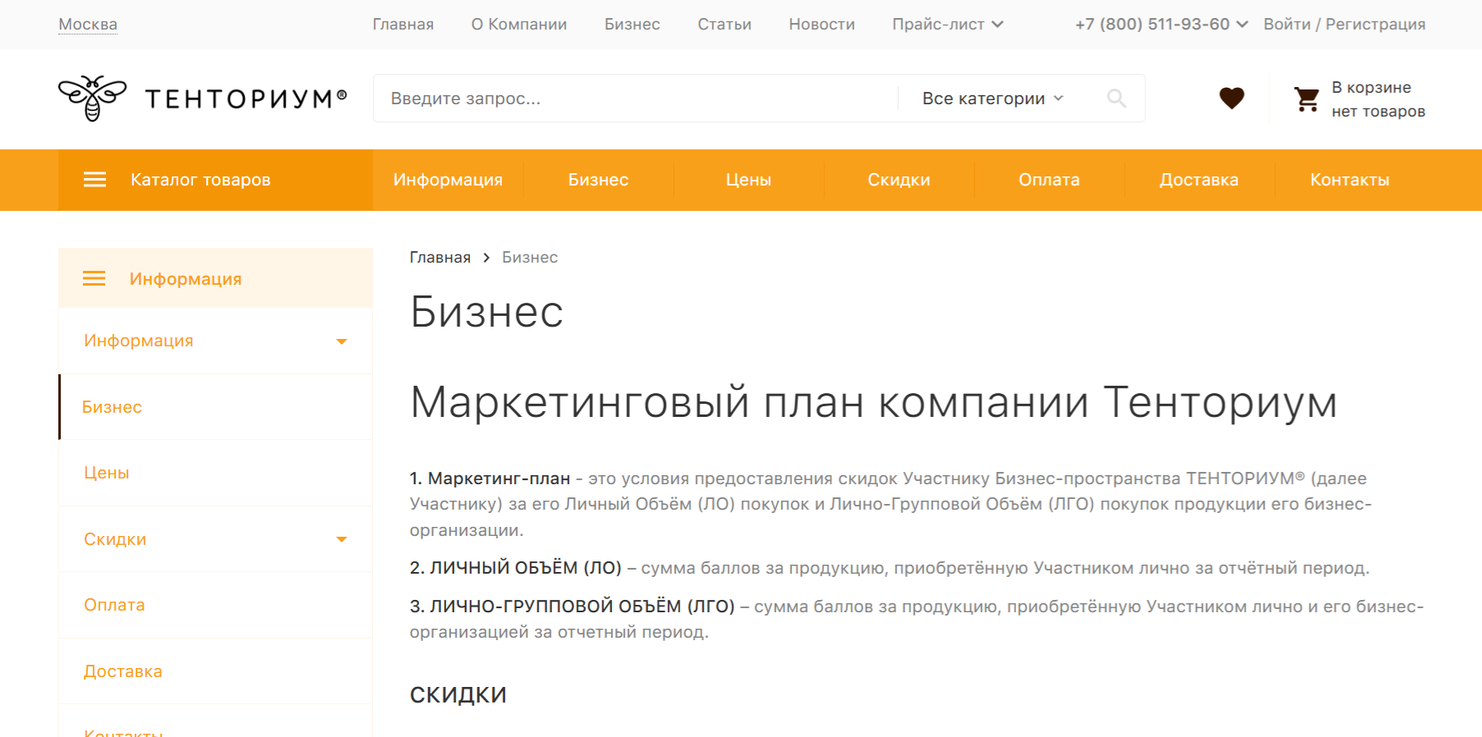Viewport: 1482px width, 737px height.
Task: Select Доставка in orange nav bar
Action: (1199, 180)
